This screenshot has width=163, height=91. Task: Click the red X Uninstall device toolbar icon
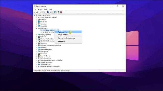coord(61,12)
